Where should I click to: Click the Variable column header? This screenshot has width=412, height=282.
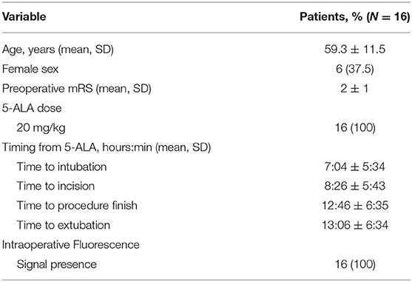tap(24, 17)
